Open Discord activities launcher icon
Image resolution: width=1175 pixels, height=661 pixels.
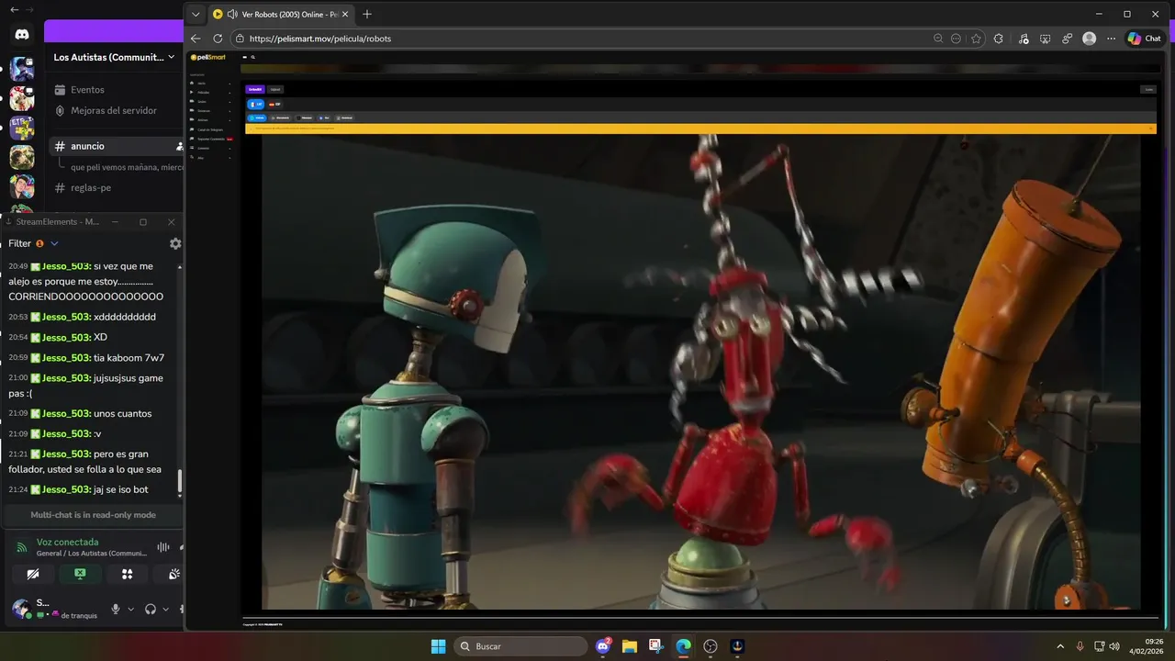pos(128,574)
